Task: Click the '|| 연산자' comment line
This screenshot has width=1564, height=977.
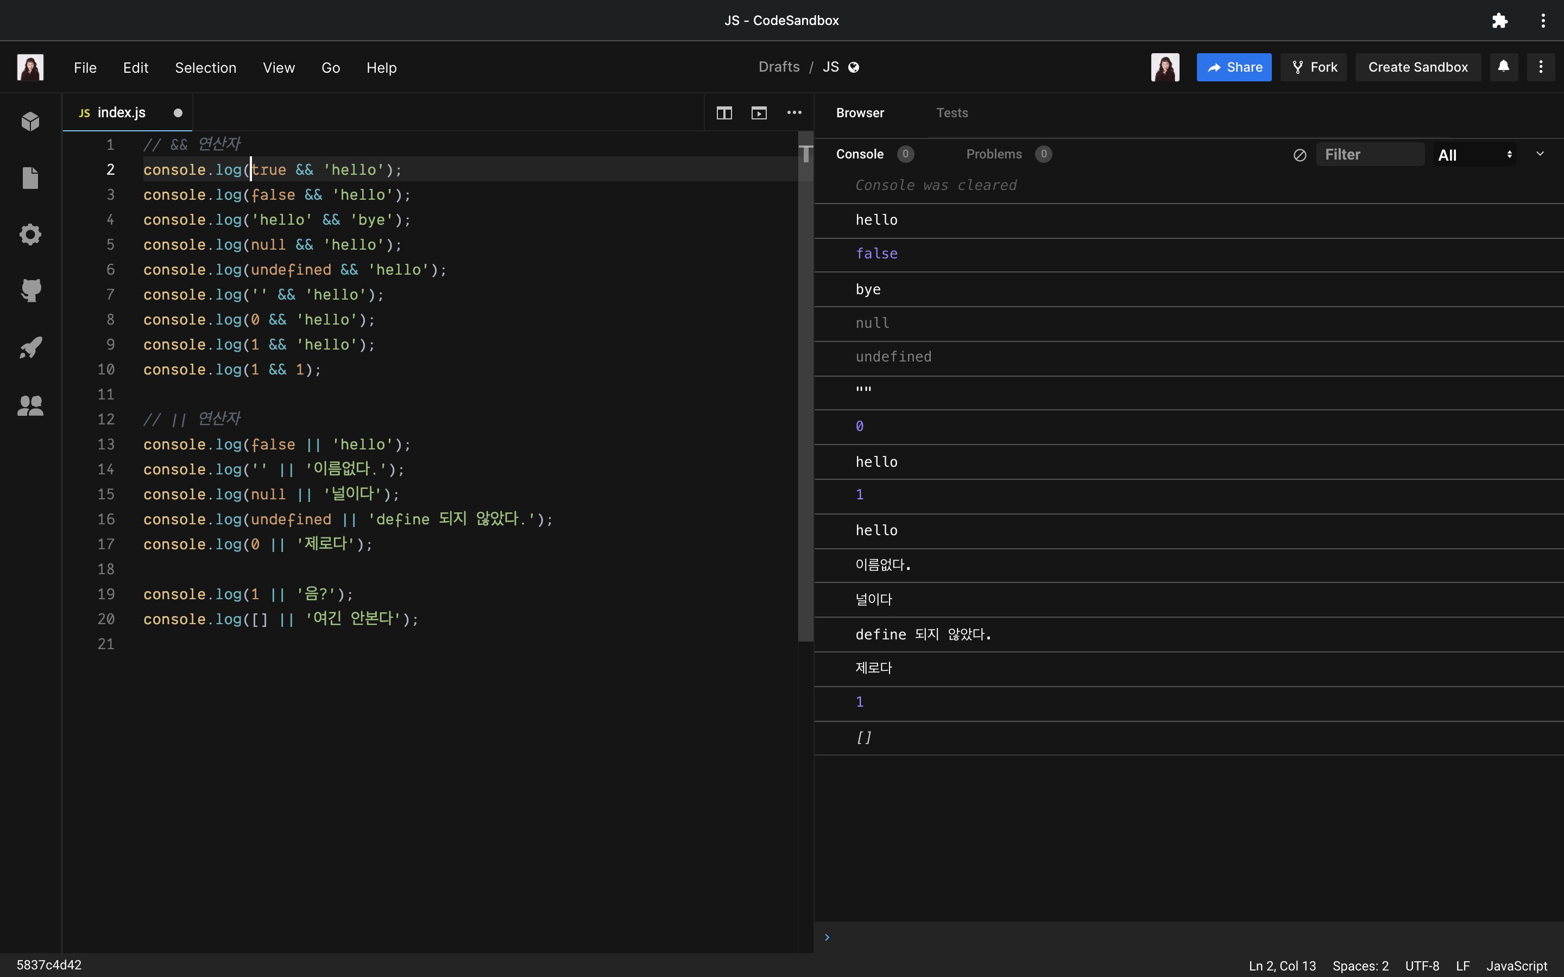Action: pyautogui.click(x=192, y=420)
